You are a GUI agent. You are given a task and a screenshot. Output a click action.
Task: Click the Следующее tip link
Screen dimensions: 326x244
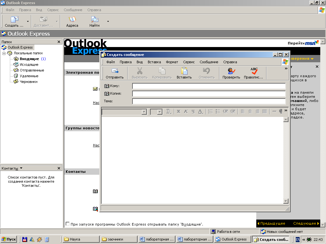(x=306, y=223)
